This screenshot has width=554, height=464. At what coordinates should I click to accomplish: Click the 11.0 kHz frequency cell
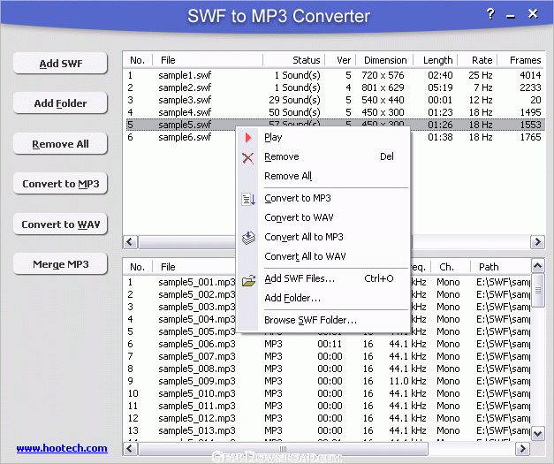click(407, 381)
